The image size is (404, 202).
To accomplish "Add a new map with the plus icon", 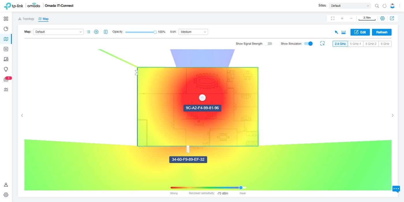I will [x=96, y=32].
